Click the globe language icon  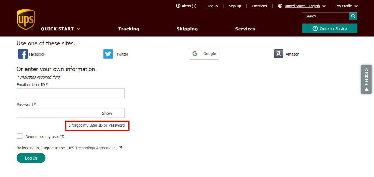280,6
